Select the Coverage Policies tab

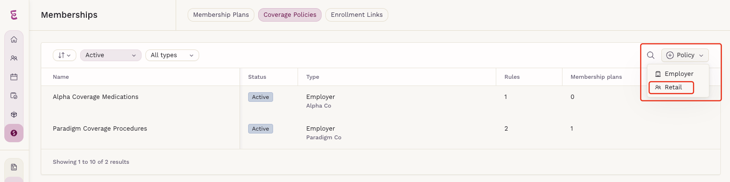290,15
